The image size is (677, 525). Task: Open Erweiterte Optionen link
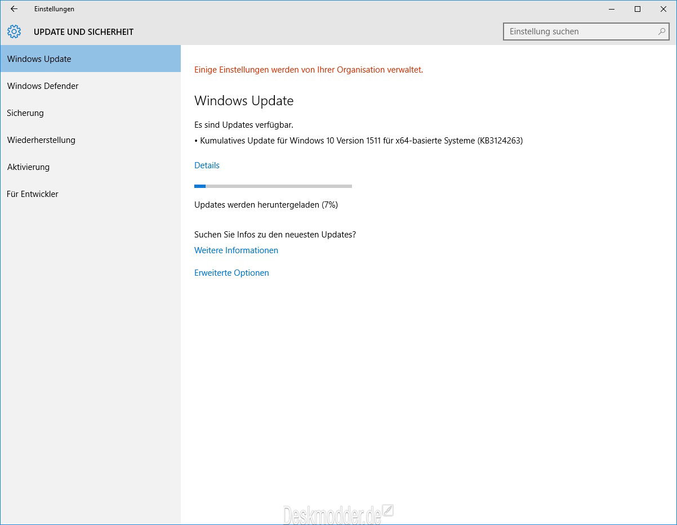231,272
